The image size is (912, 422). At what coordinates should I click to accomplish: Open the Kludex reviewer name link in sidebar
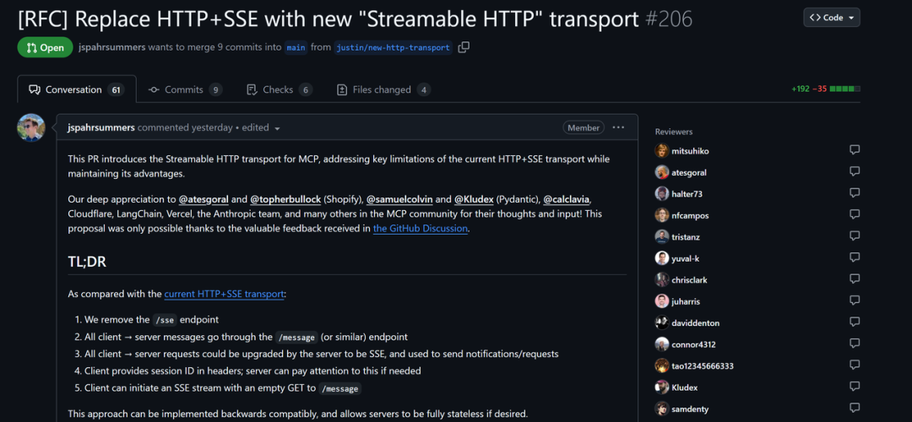tap(685, 387)
